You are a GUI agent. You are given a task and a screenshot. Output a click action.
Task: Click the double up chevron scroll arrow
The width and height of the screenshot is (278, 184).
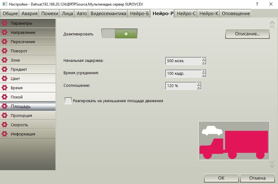[272, 25]
